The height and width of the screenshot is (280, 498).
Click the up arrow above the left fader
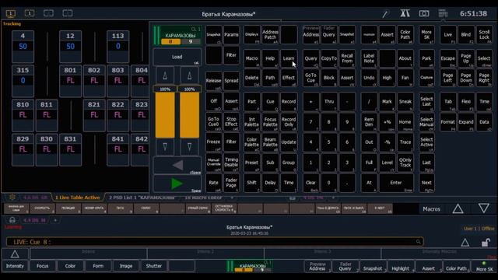click(165, 75)
